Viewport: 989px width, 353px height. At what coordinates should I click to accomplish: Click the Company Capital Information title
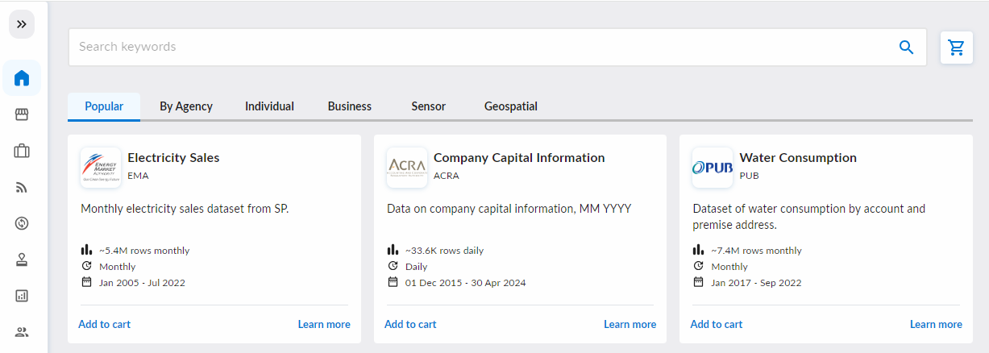(519, 158)
